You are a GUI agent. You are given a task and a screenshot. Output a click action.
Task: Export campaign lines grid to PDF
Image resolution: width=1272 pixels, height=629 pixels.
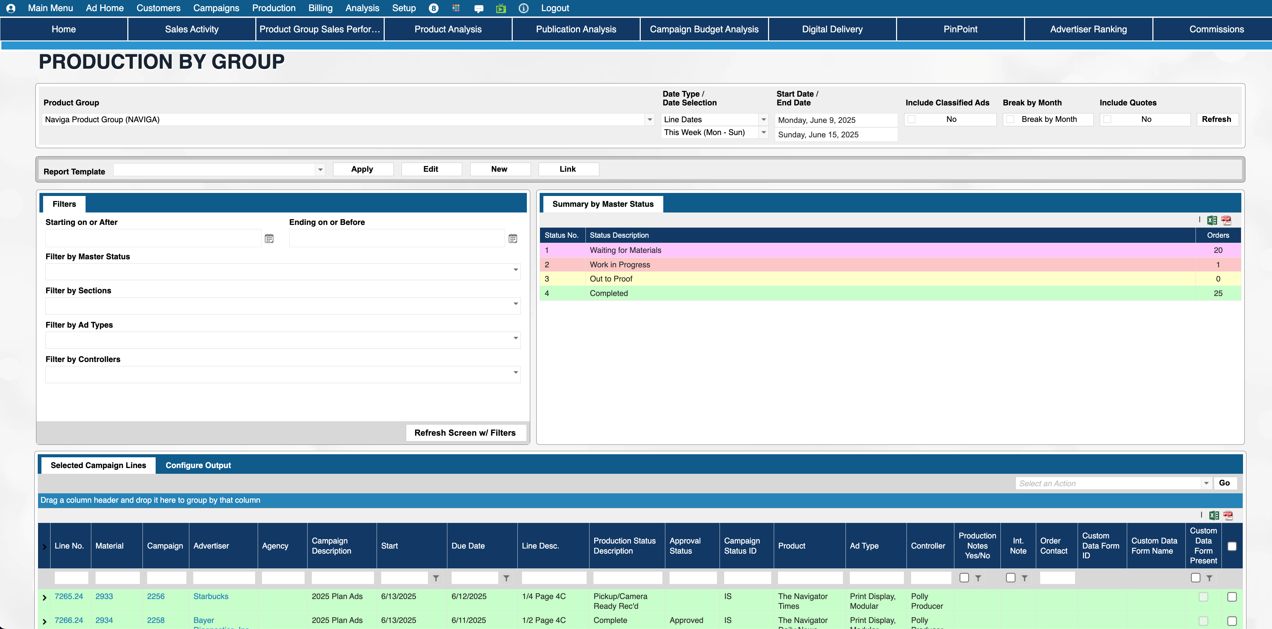click(1228, 516)
